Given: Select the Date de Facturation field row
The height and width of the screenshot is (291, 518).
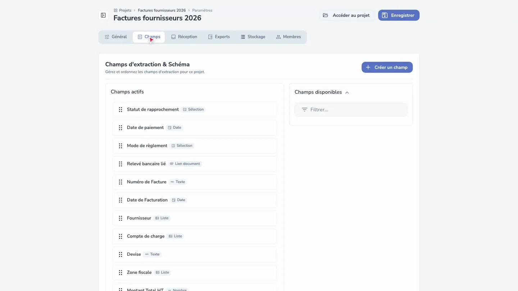Looking at the screenshot, I should coord(195,200).
